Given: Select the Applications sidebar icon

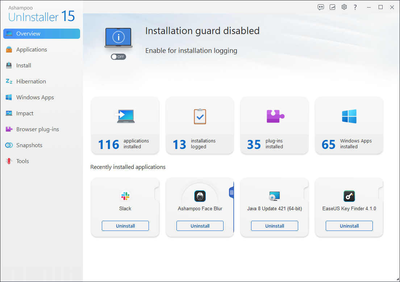Looking at the screenshot, I should tap(10, 49).
